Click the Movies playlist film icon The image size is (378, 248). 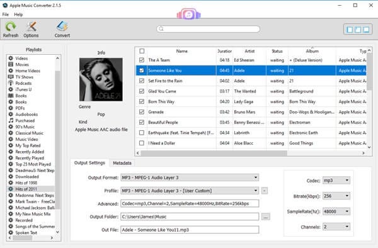[11, 64]
